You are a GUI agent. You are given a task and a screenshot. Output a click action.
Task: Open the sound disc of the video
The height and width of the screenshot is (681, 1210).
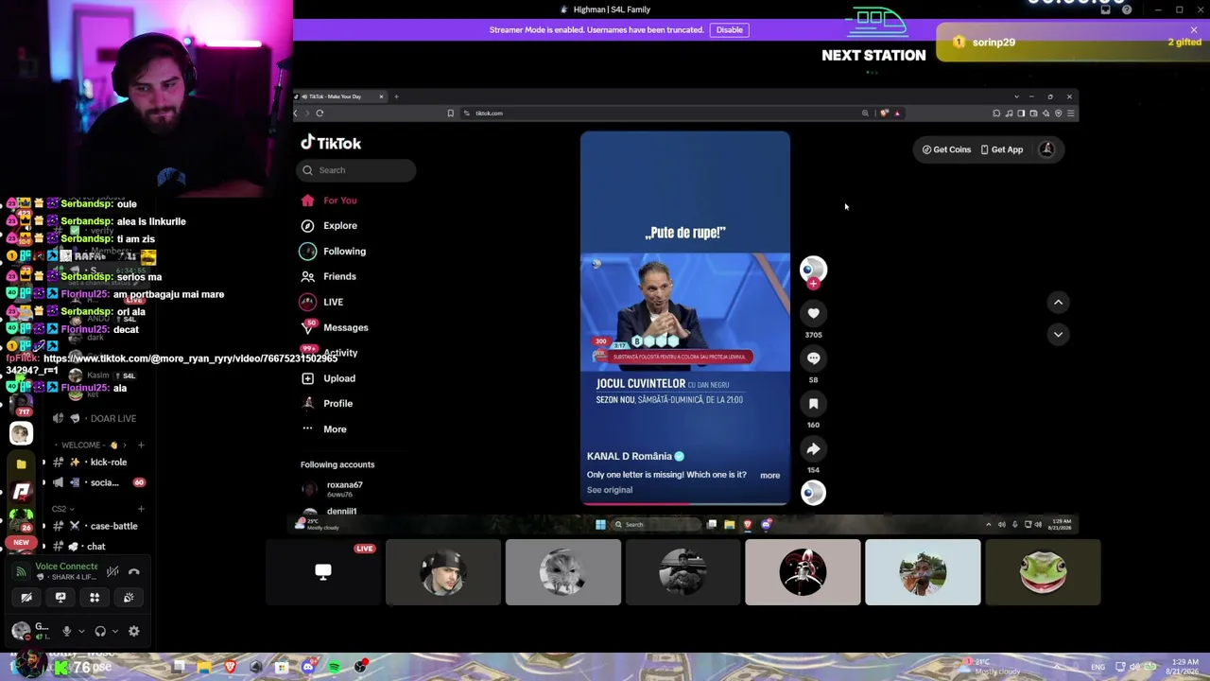[x=813, y=493]
